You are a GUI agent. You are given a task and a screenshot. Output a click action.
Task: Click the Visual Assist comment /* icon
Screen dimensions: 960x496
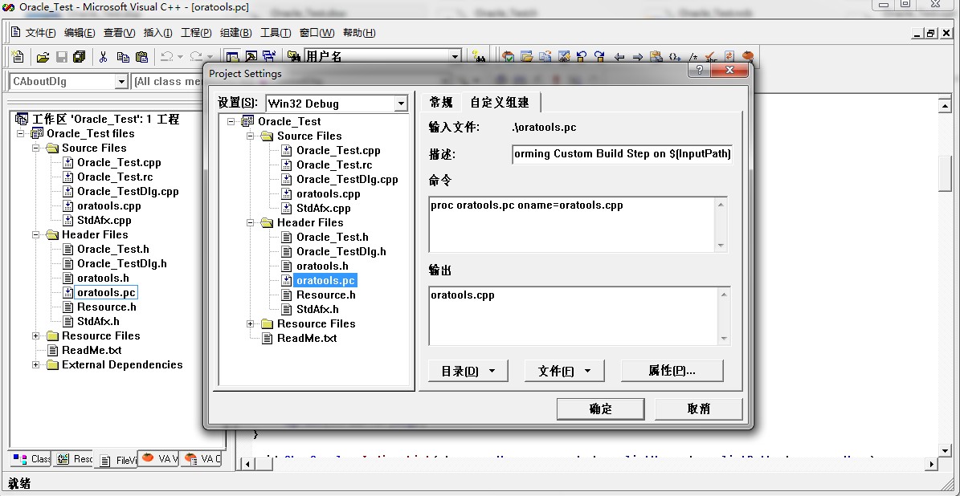click(693, 57)
